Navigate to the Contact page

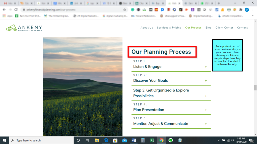coord(242,28)
